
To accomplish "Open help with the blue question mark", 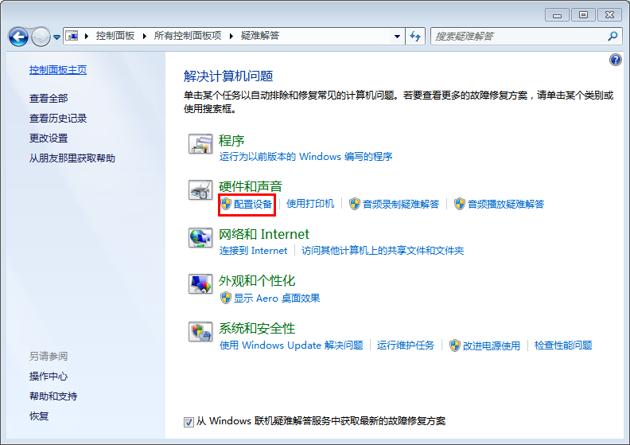I will (x=615, y=60).
